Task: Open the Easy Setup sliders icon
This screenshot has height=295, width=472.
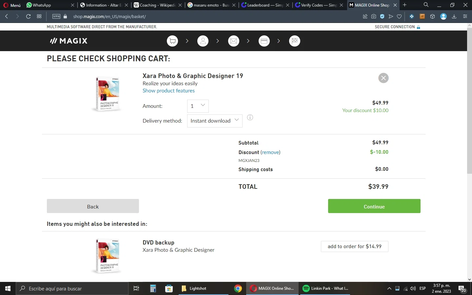Action: 465,16
